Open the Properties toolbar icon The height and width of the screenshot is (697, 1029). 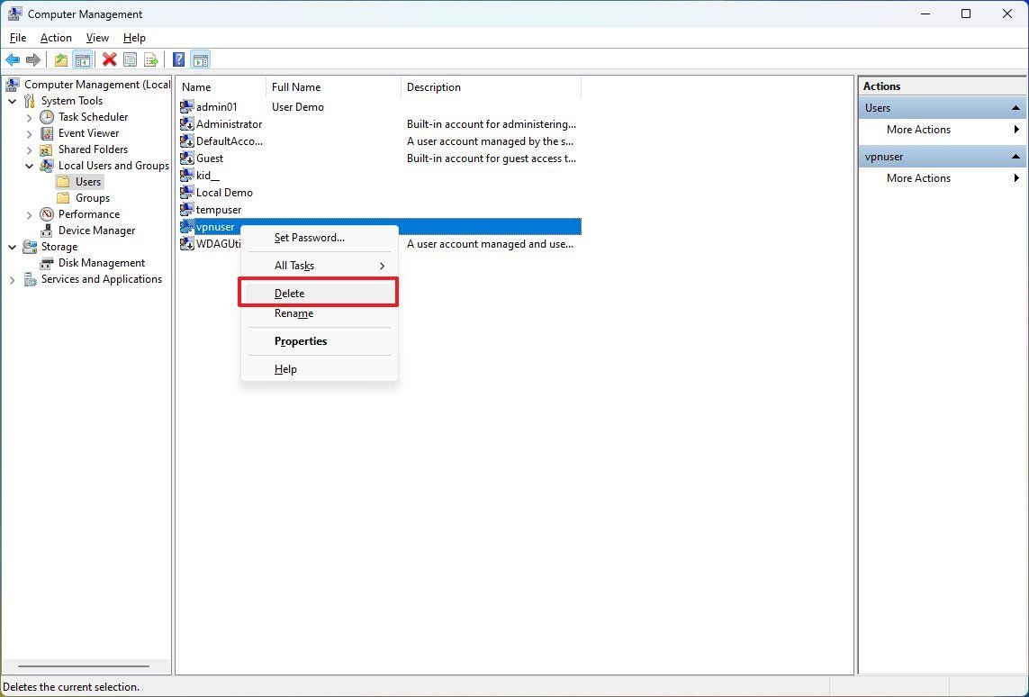tap(130, 59)
